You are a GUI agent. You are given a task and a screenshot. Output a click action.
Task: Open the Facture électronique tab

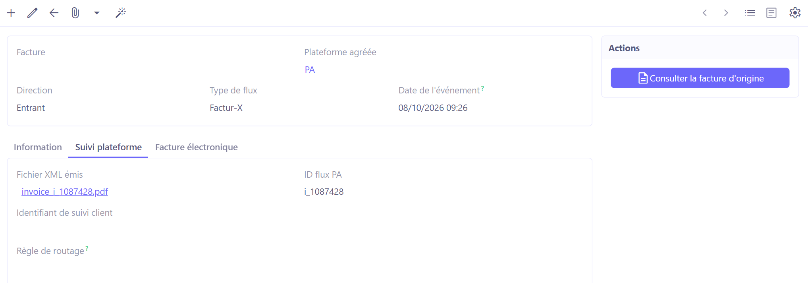pyautogui.click(x=197, y=147)
